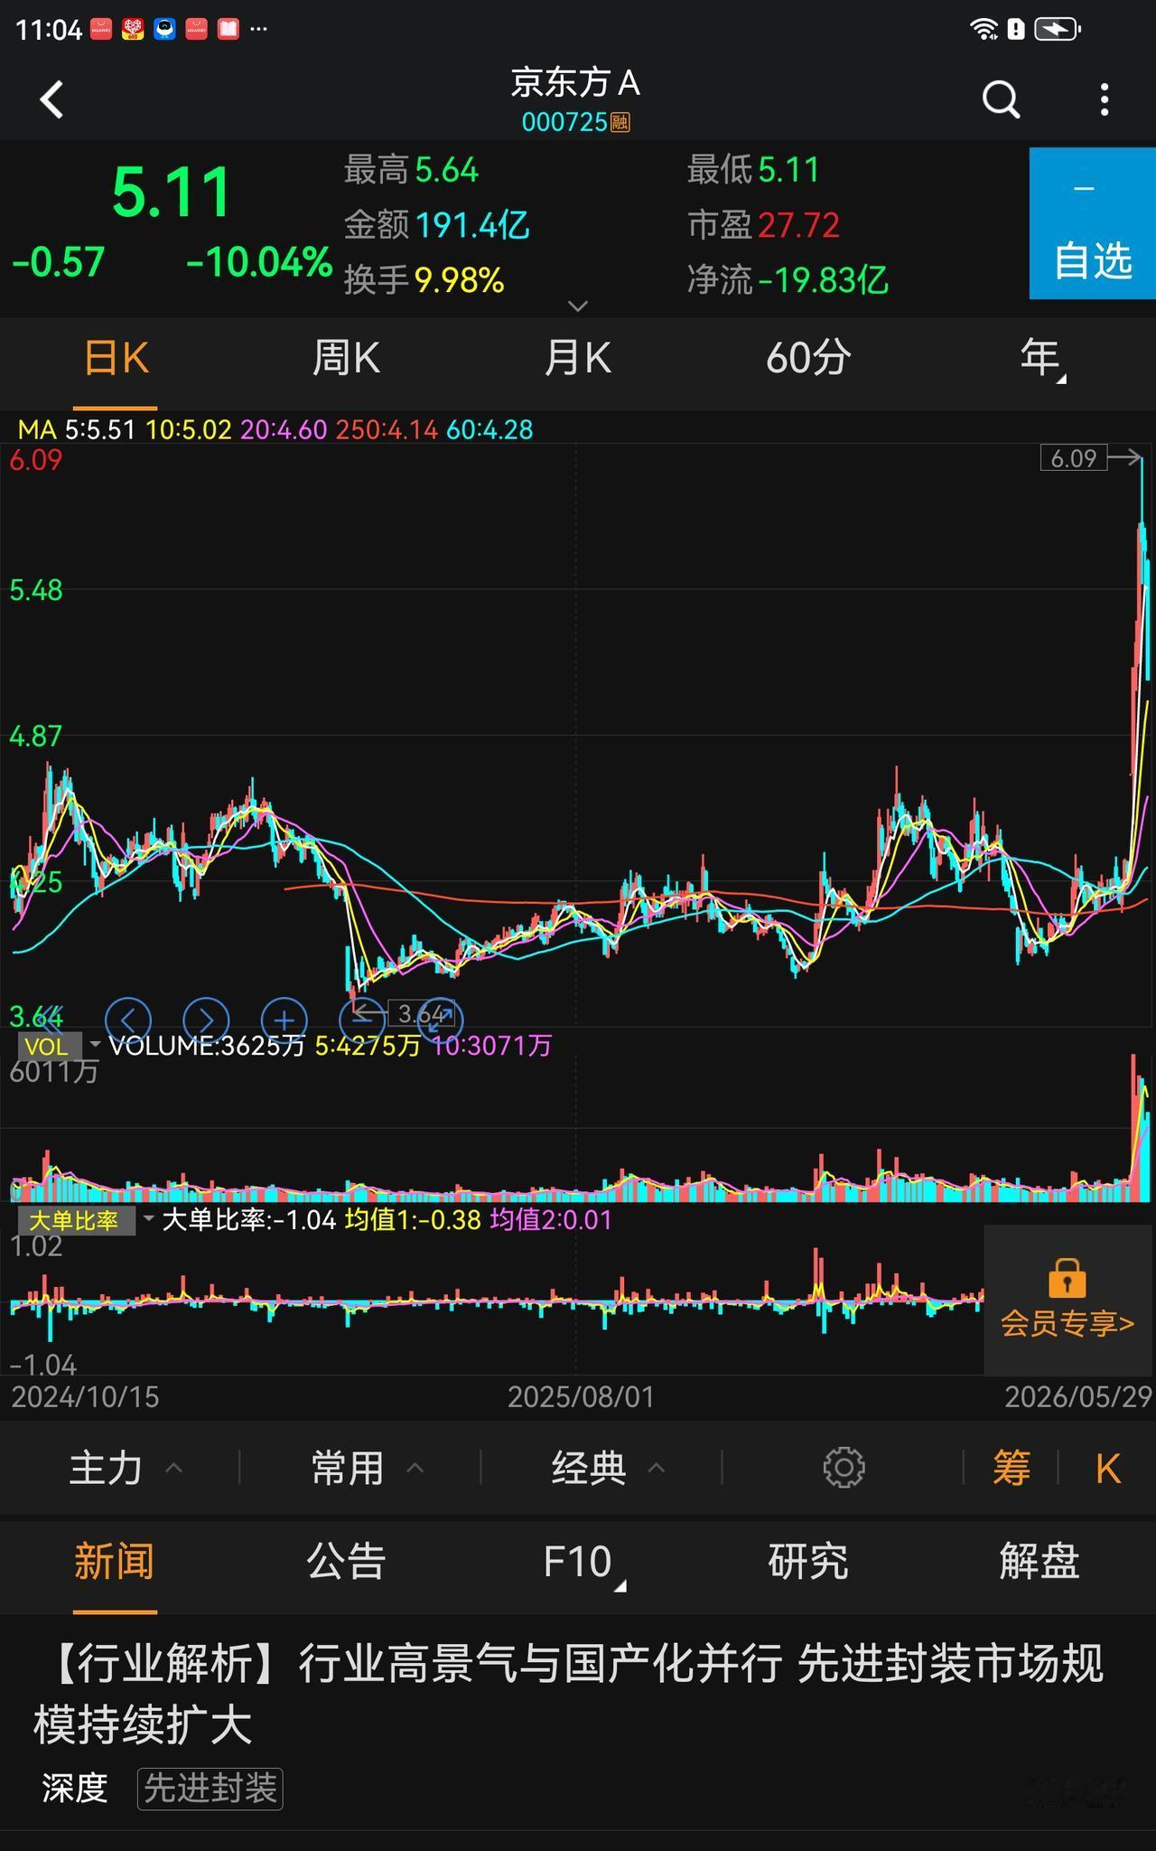The height and width of the screenshot is (1851, 1156).
Task: Remove stock from 自选 watchlist
Action: [x=1093, y=223]
